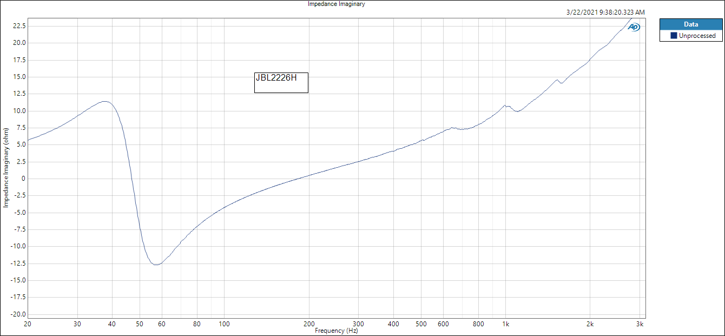Viewport: 725px width, 336px height.
Task: Click the Data legend header
Action: pyautogui.click(x=691, y=24)
